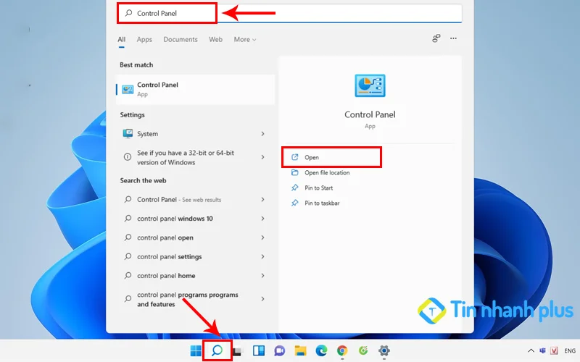Open the Settings gear in taskbar
Viewport: 580px width, 362px height.
coord(384,351)
